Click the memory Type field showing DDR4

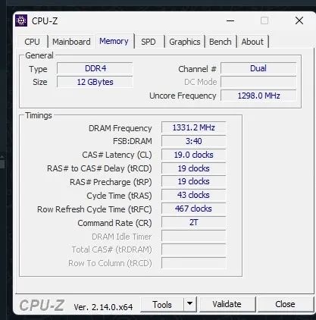[95, 68]
